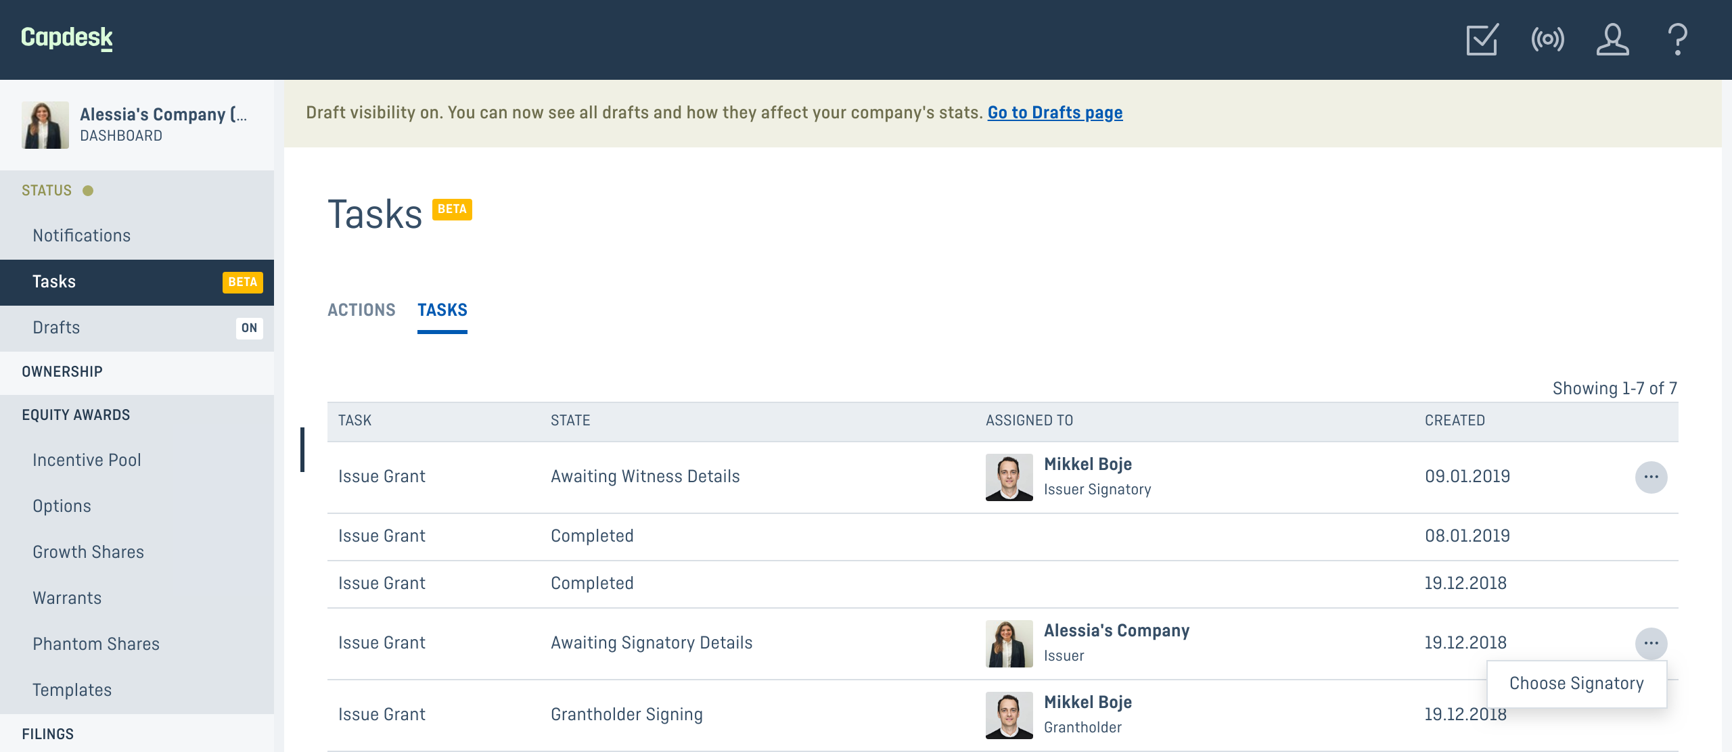Image resolution: width=1732 pixels, height=752 pixels.
Task: Open the help question mark icon
Action: (1677, 39)
